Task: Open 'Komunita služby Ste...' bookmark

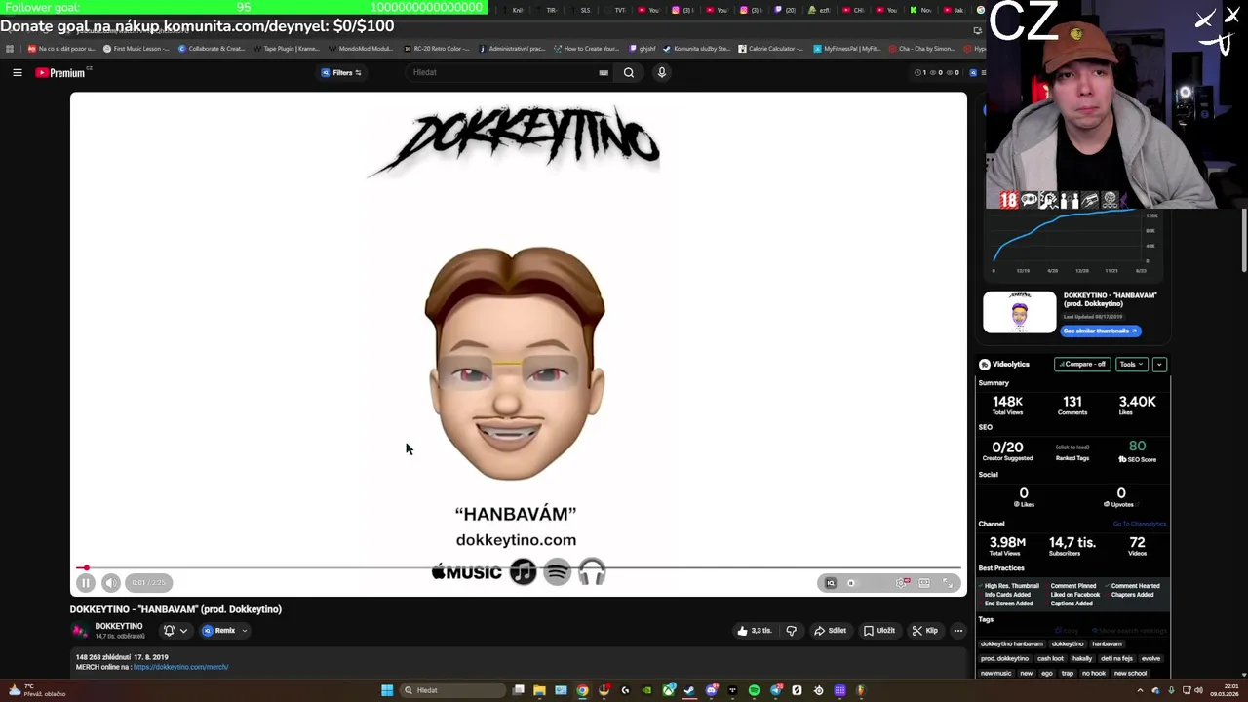Action: 696,49
